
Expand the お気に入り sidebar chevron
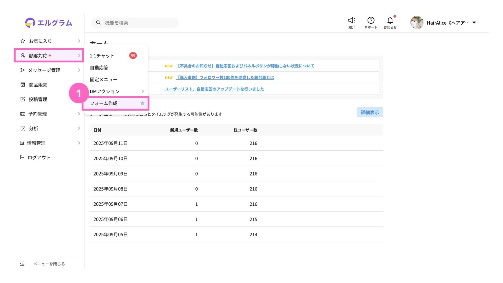(79, 41)
